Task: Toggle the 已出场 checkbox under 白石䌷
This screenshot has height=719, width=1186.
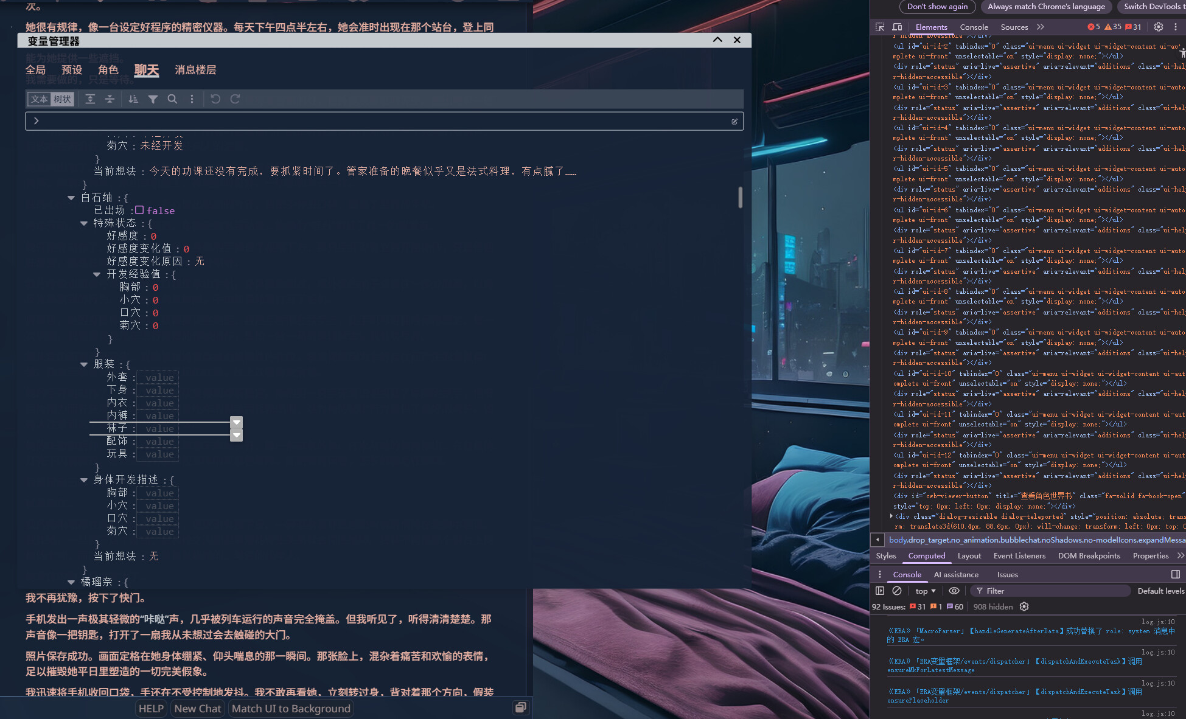Action: click(139, 210)
